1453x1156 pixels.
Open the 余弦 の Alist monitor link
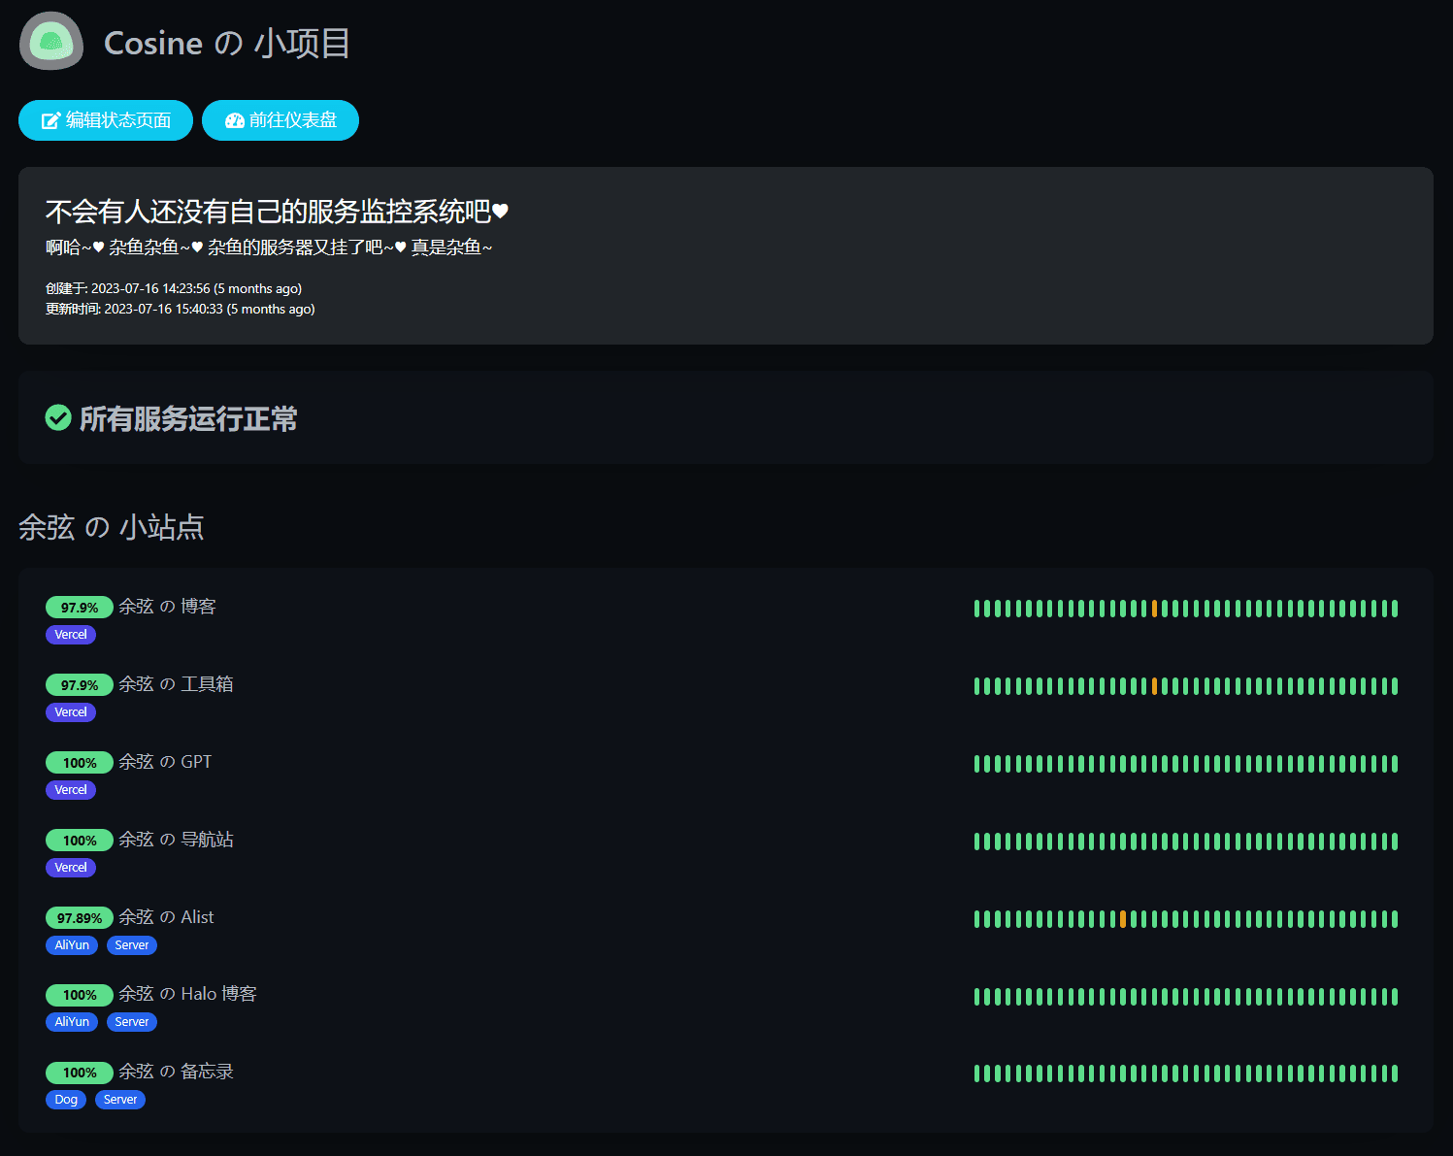166,917
